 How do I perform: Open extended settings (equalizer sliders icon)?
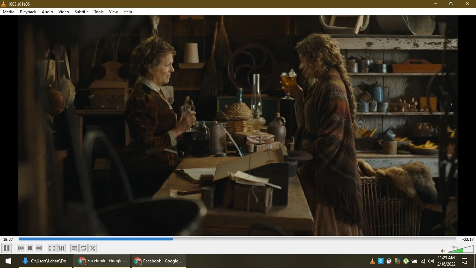(x=61, y=248)
